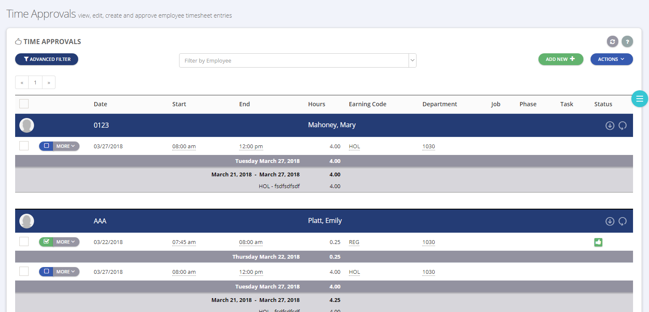Screen dimensions: 649x312
Task: Click Mahoney, Mary avatar picture
Action: pos(26,126)
